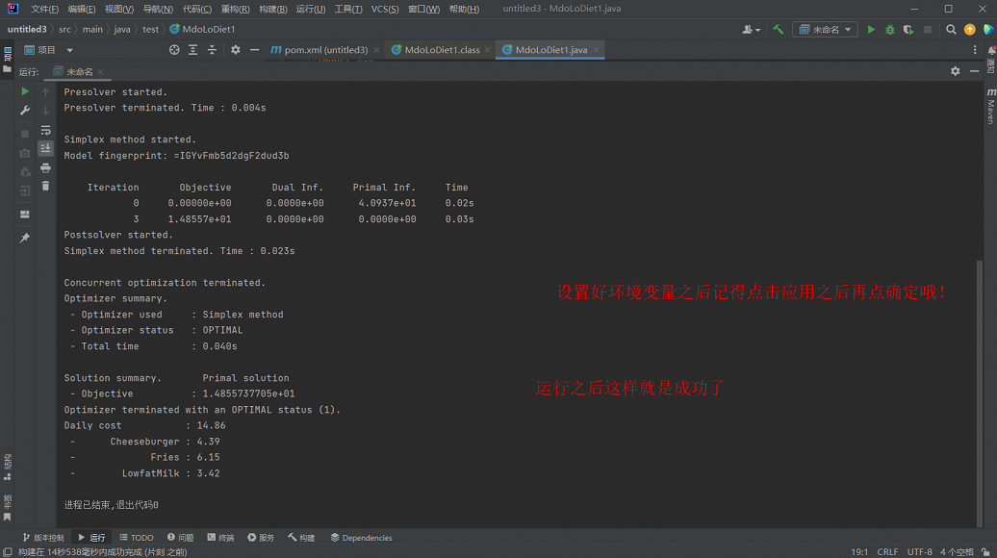Start Debug mode with the bug icon
The height and width of the screenshot is (558, 997).
[891, 29]
